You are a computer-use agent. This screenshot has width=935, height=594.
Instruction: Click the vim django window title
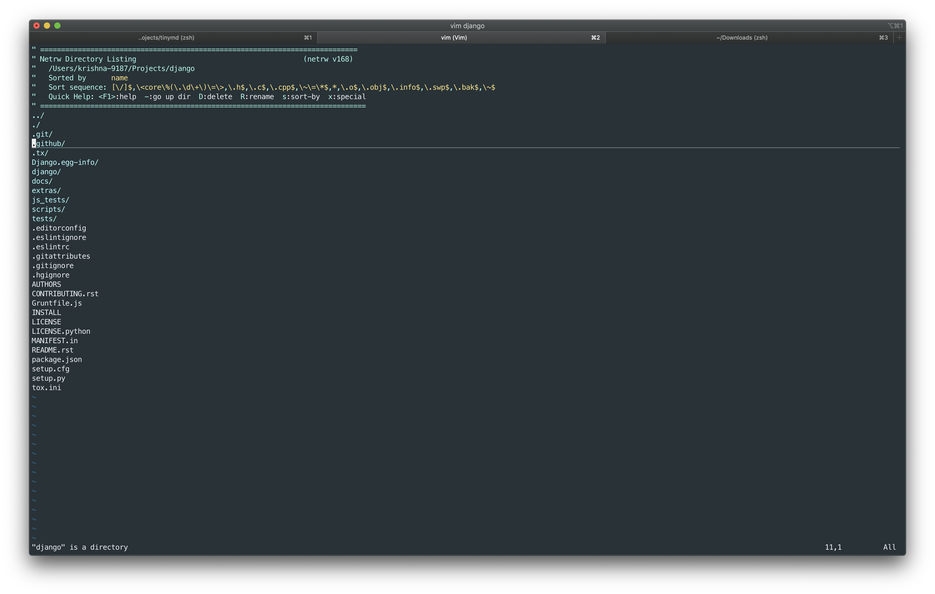[x=467, y=26]
